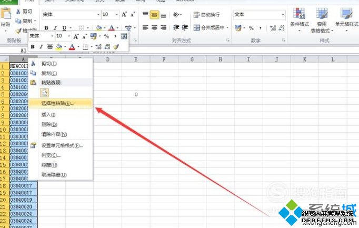Click the Paste clipboard icon in ribbon
359x228 pixels.
(x=6, y=14)
